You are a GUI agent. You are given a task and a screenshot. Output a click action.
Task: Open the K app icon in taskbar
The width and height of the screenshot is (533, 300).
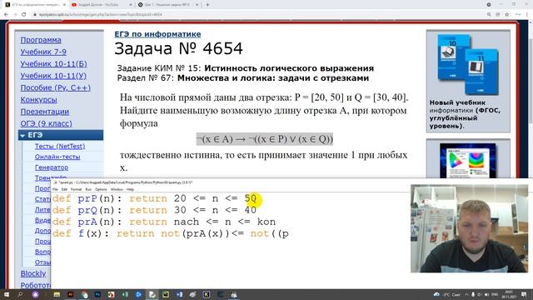(x=207, y=294)
